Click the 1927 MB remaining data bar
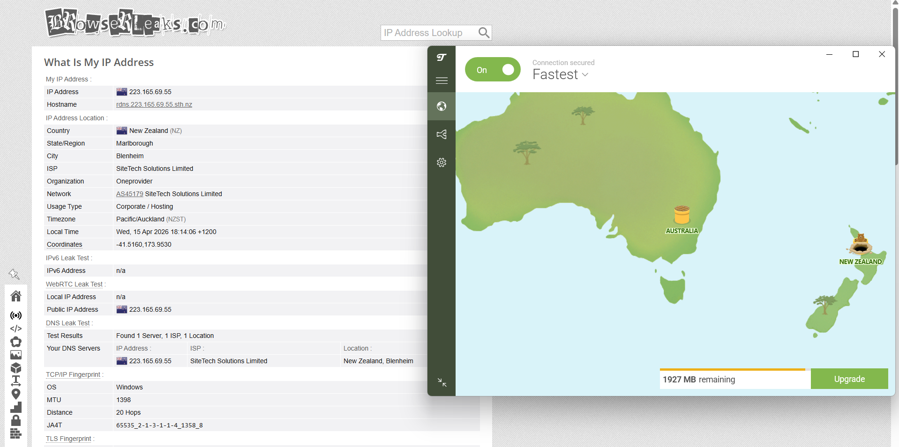 pos(735,379)
